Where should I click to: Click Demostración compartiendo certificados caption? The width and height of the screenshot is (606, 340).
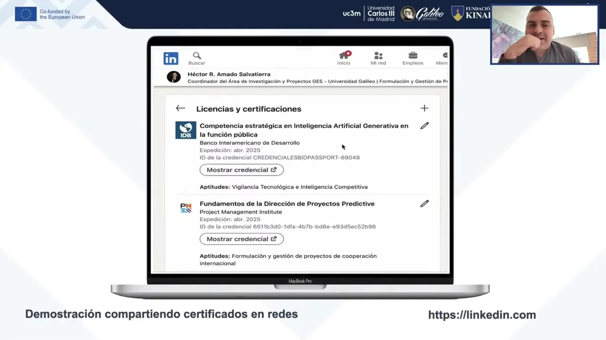pyautogui.click(x=161, y=314)
